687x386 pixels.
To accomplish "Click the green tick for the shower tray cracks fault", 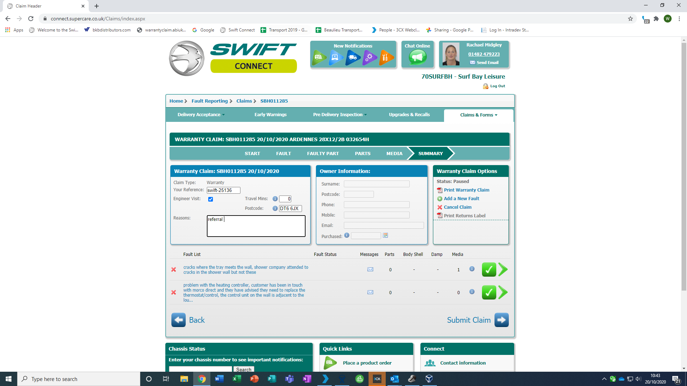I will coord(489,269).
